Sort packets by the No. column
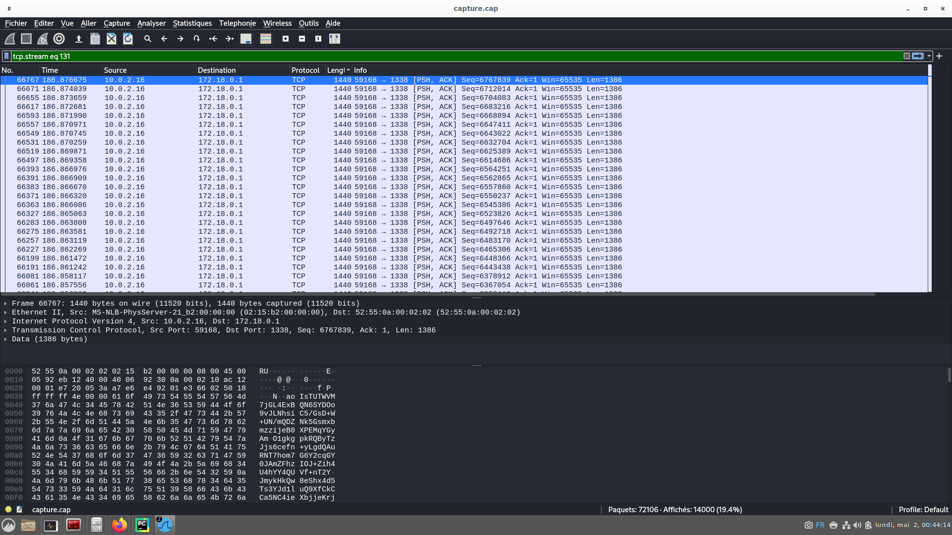This screenshot has height=535, width=952. (20, 70)
